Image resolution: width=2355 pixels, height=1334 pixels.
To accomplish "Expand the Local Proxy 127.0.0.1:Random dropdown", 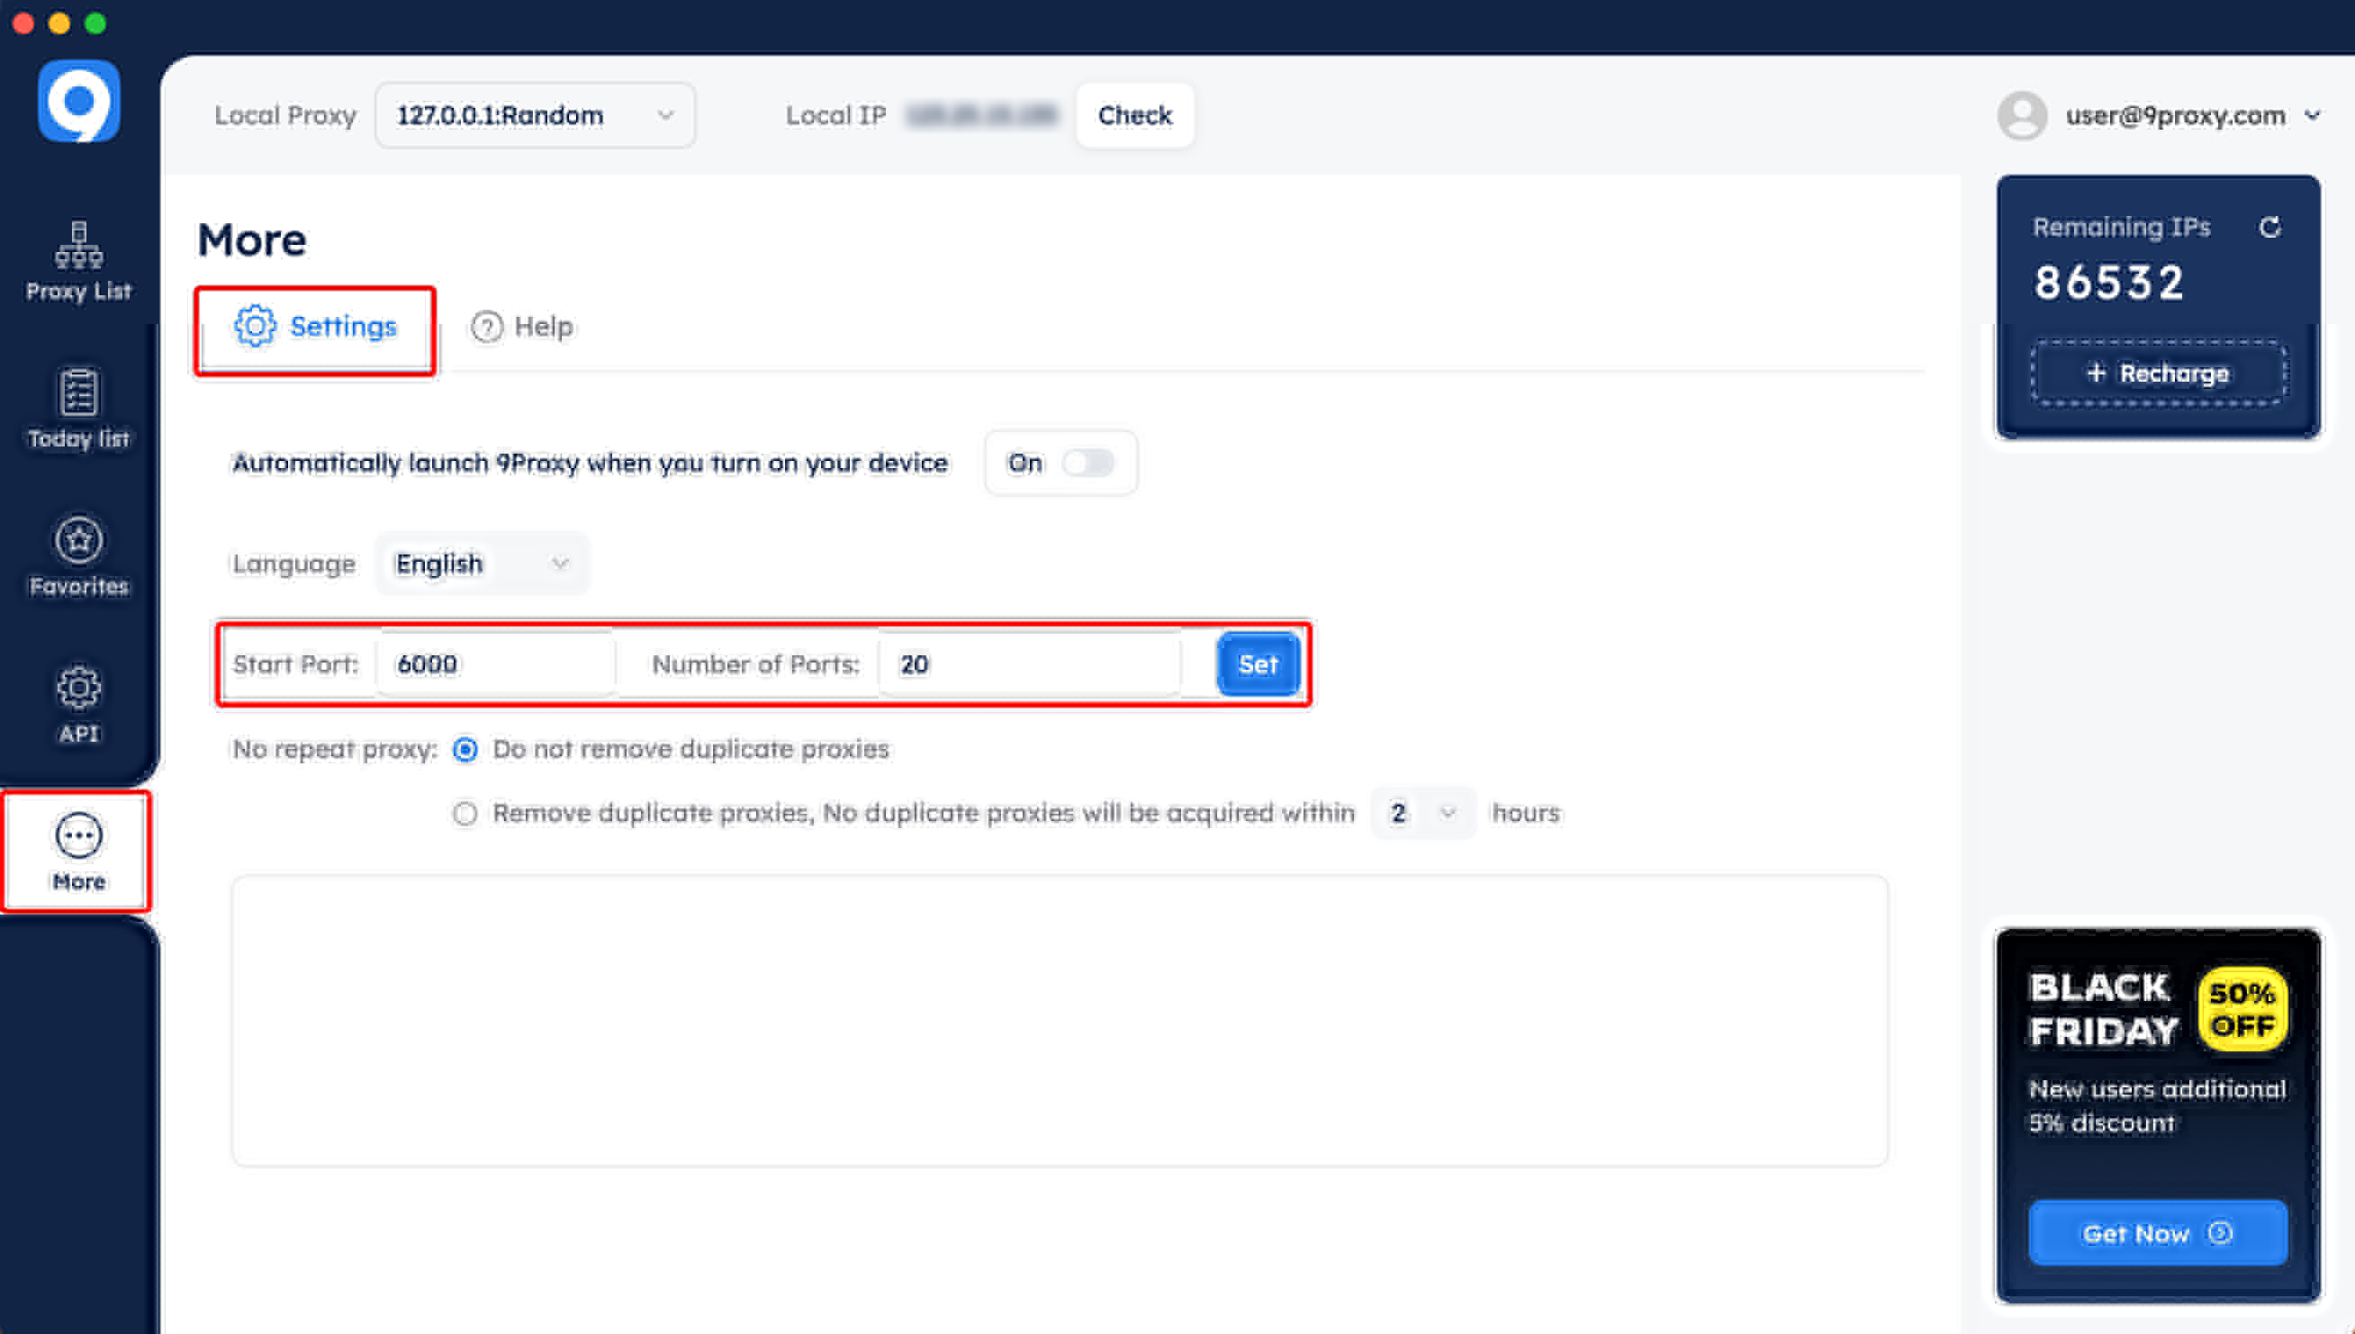I will click(535, 115).
